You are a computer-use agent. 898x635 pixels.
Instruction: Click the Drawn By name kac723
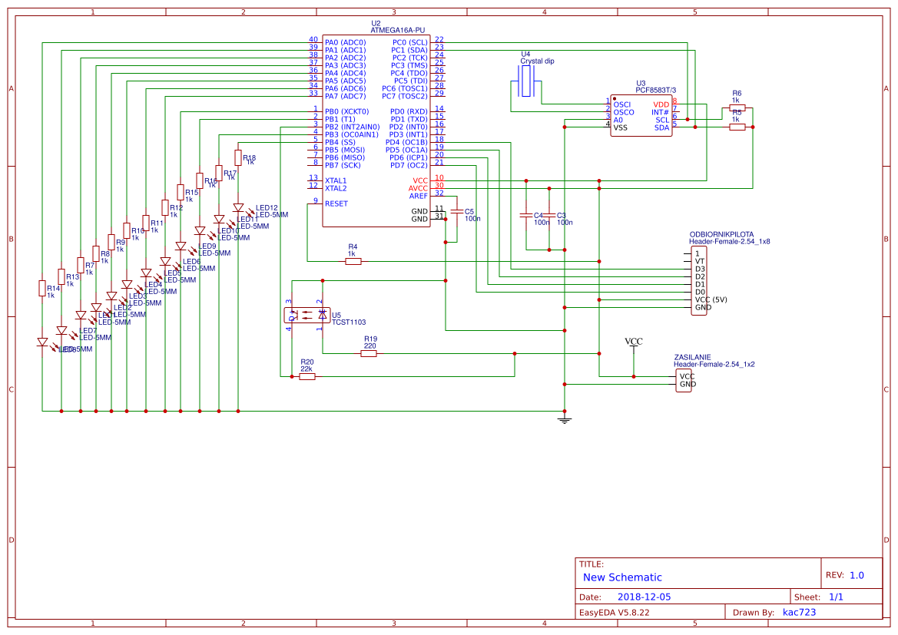[x=799, y=612]
